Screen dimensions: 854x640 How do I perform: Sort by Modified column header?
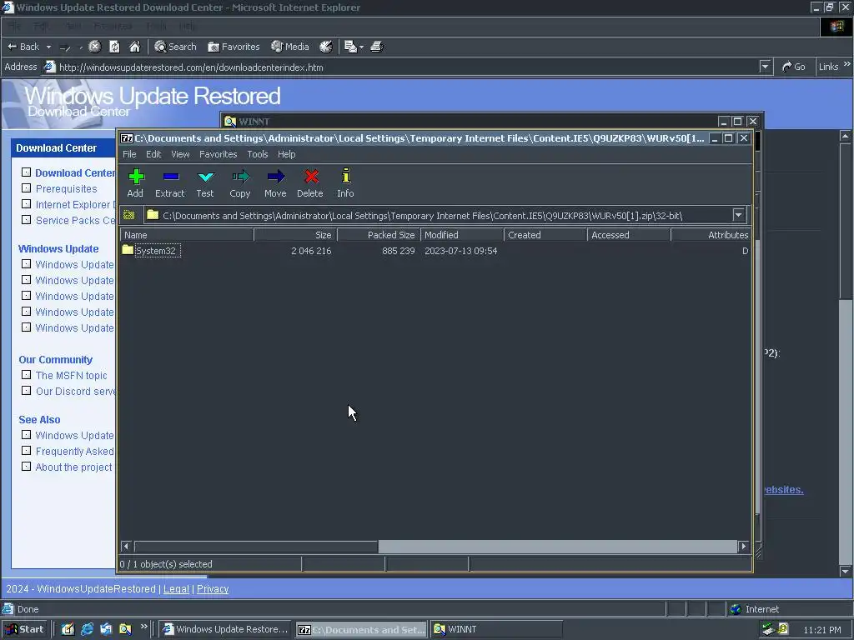[462, 235]
